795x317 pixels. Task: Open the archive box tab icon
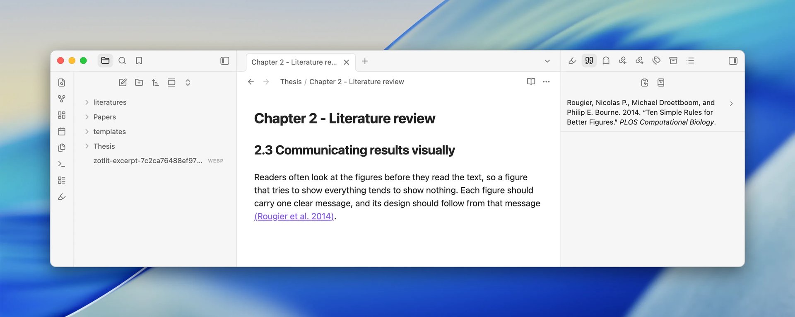(x=673, y=60)
